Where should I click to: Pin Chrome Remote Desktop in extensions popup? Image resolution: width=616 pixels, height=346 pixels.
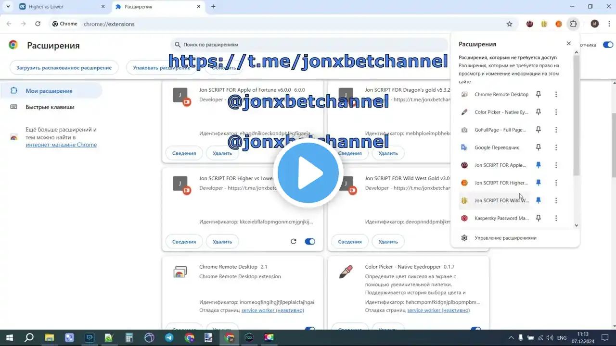tap(539, 94)
